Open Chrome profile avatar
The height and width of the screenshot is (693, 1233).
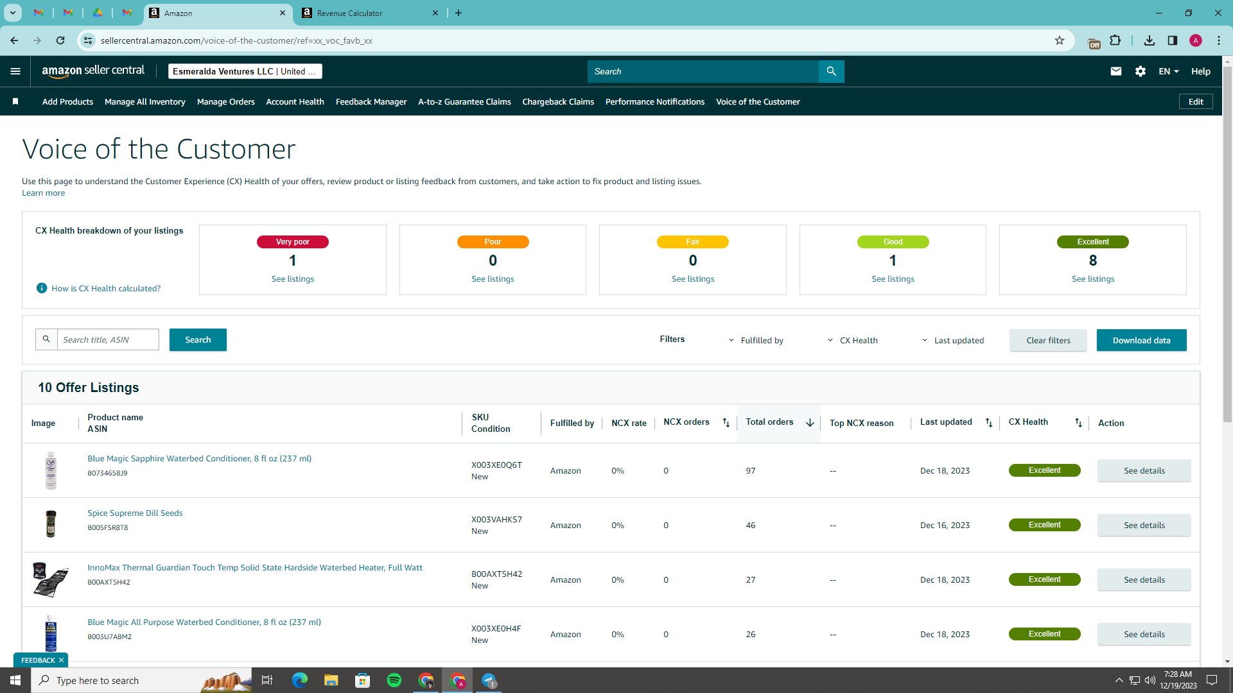click(1196, 40)
